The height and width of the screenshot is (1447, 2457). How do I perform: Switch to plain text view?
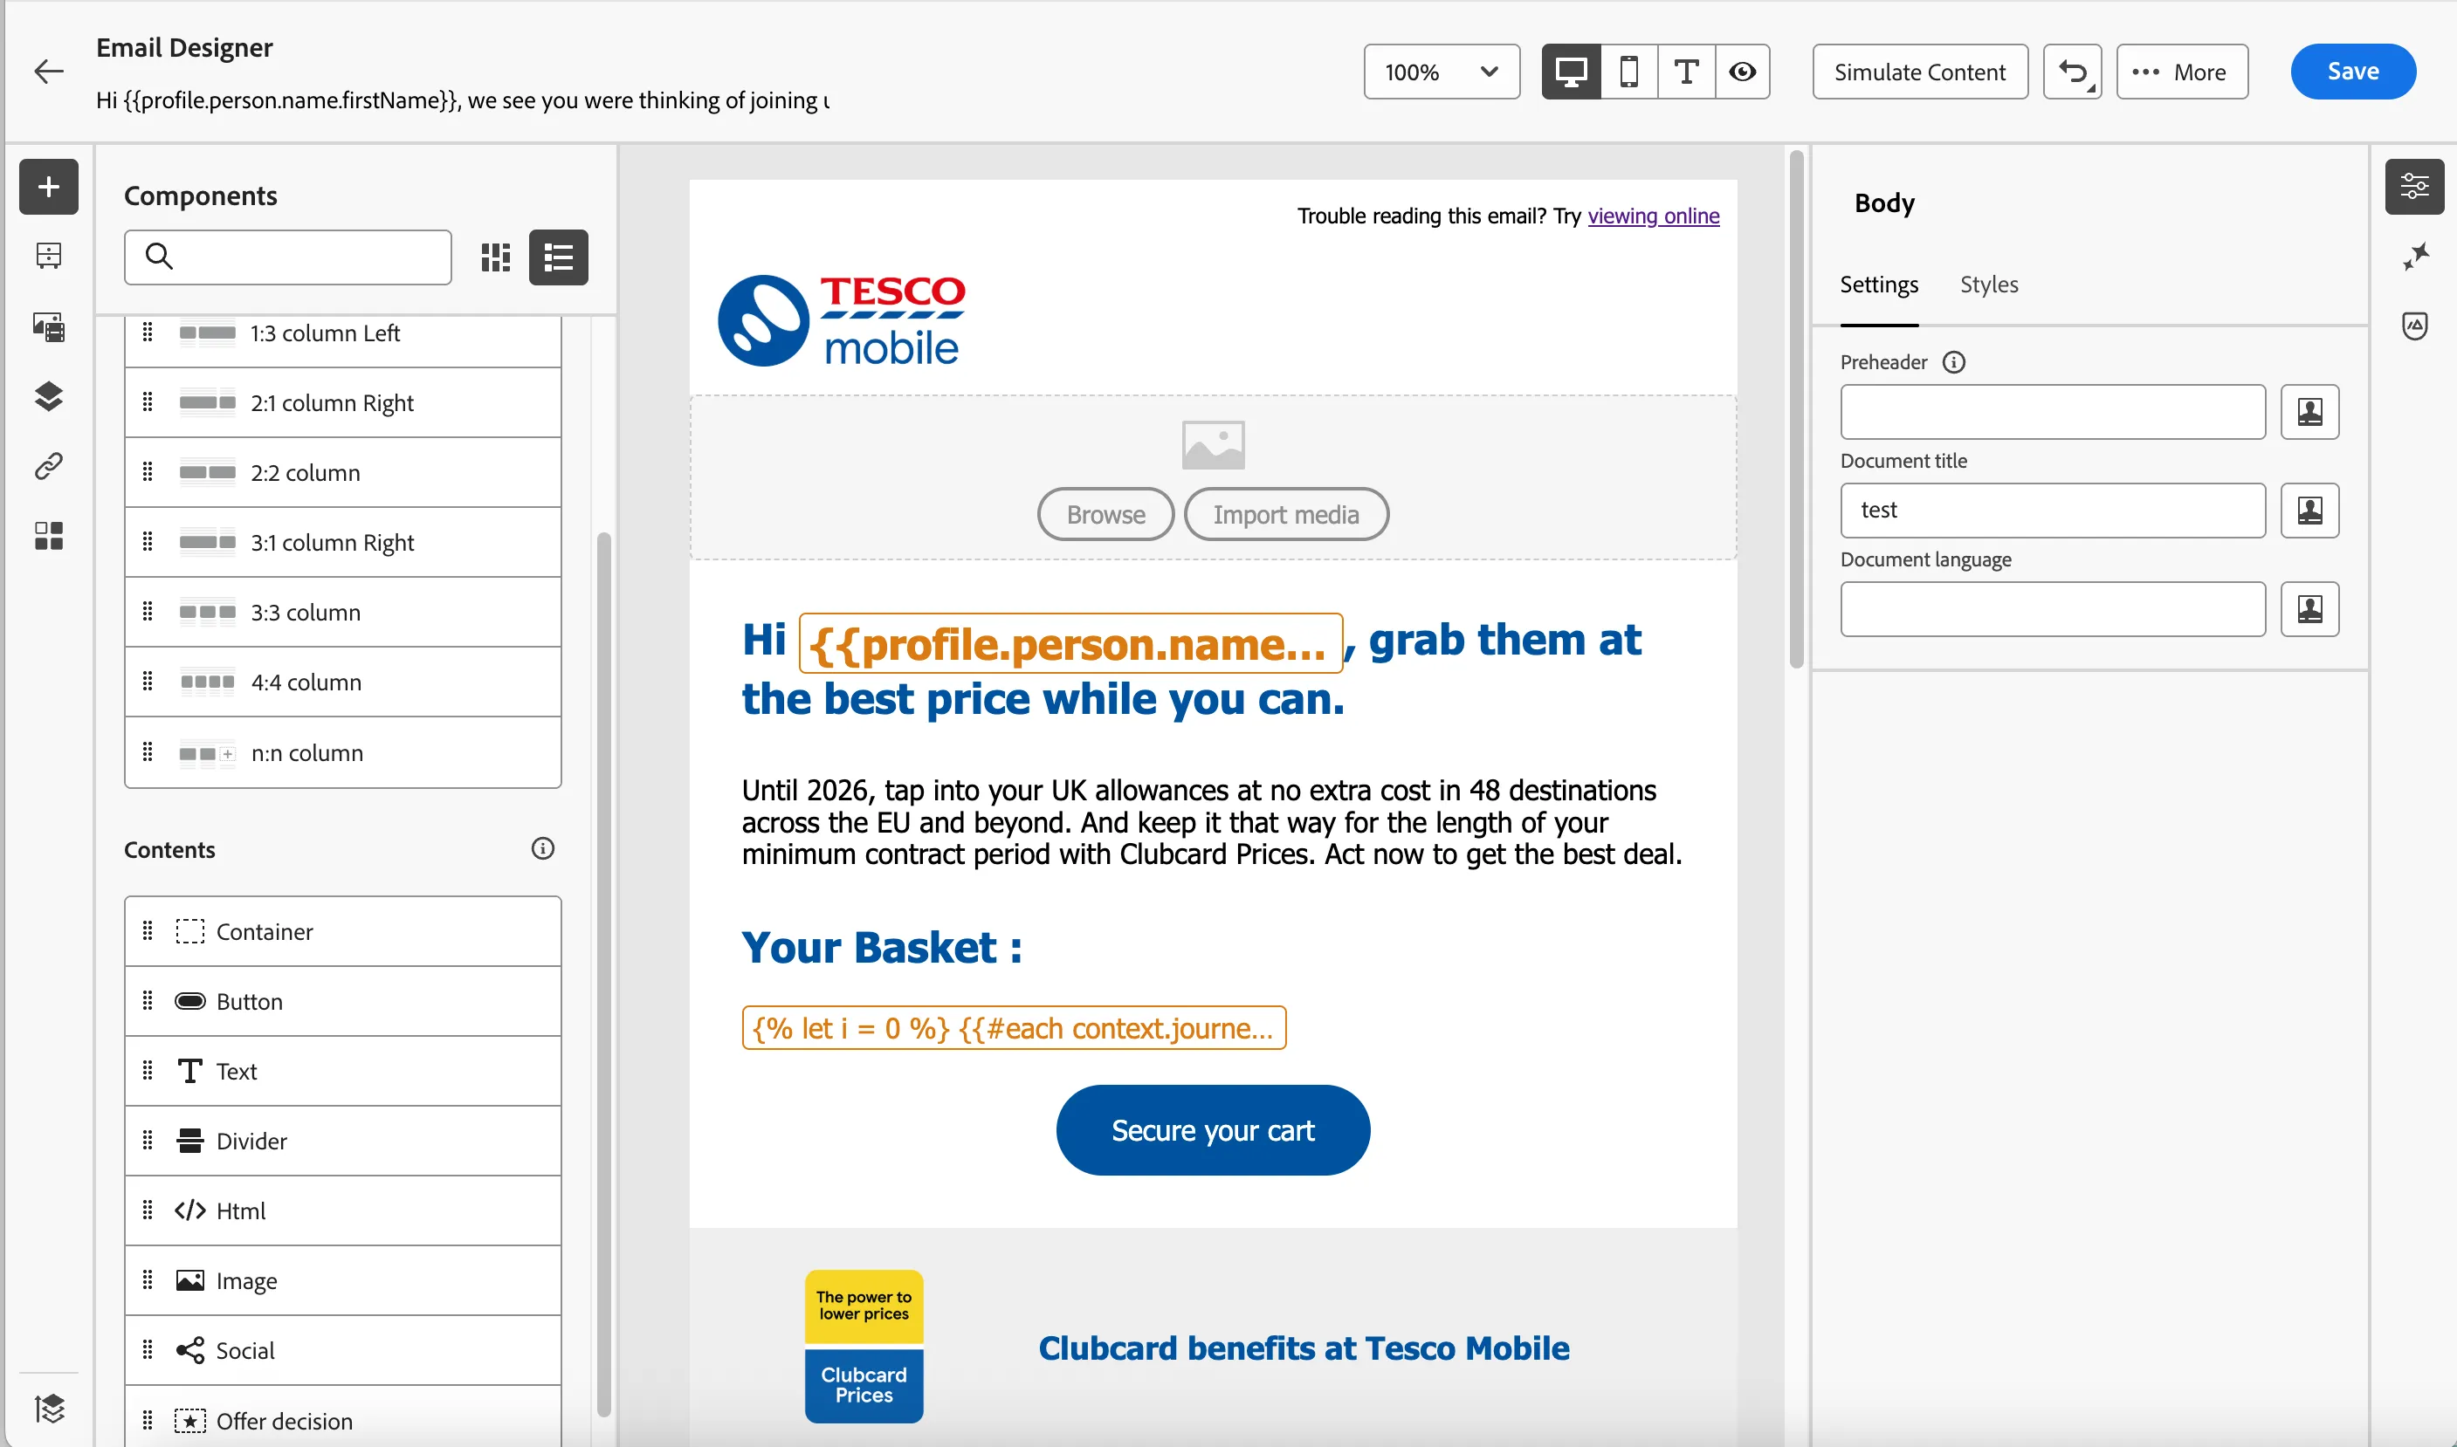[1685, 72]
